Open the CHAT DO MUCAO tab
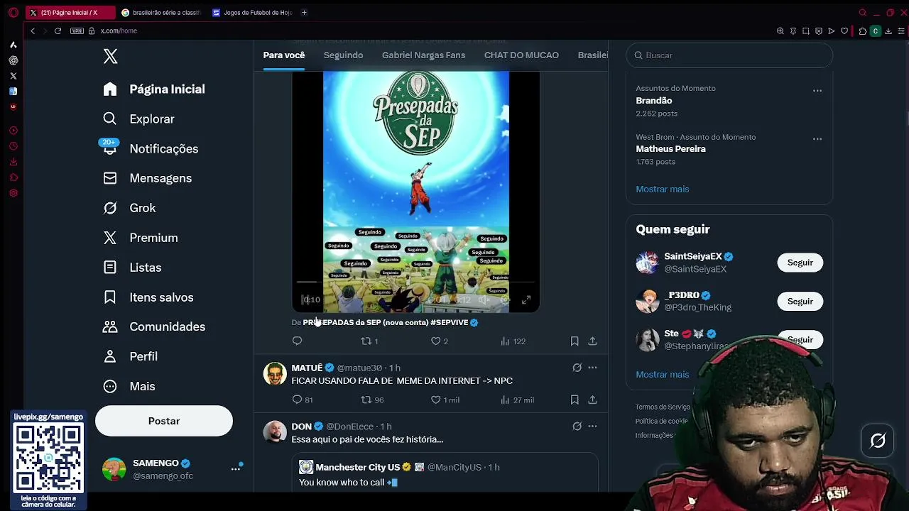909x511 pixels. click(521, 55)
